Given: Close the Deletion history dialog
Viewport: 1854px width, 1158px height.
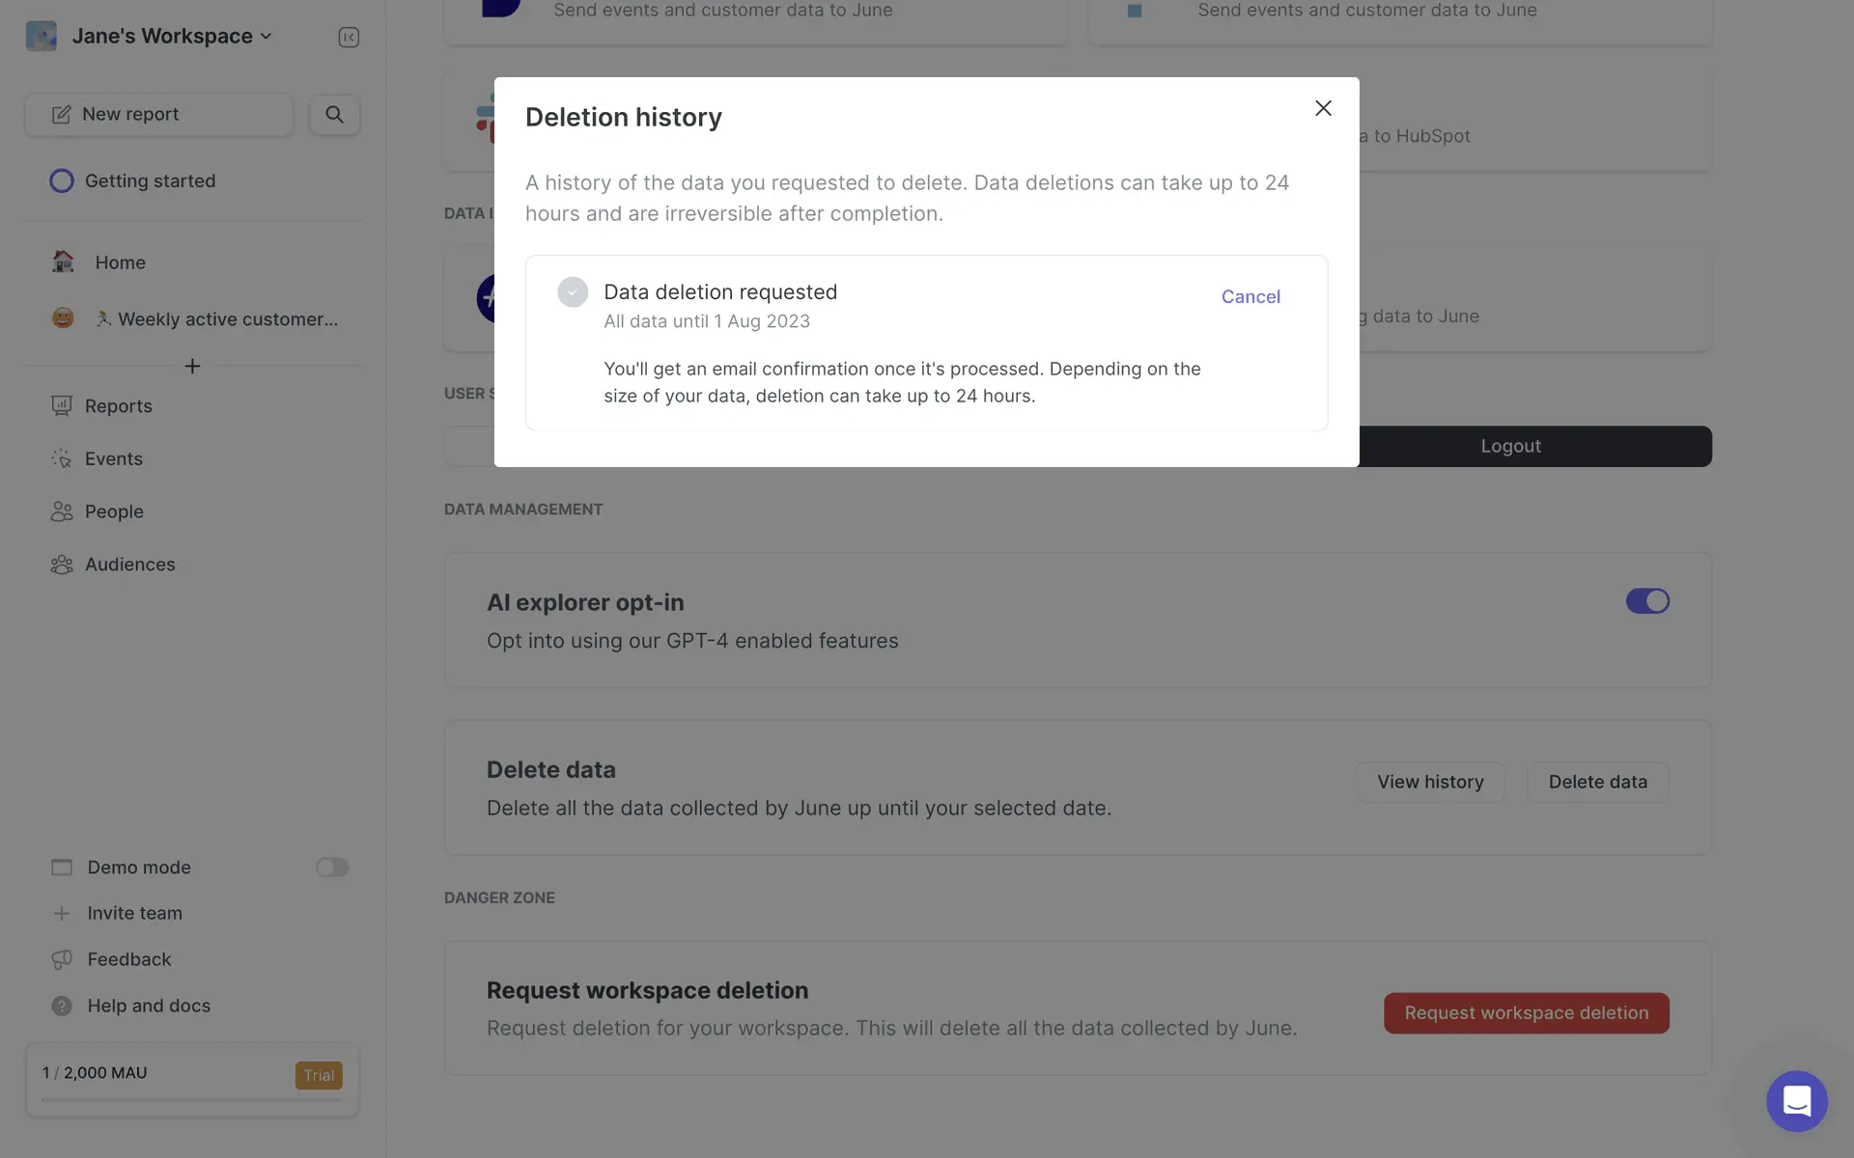Looking at the screenshot, I should coord(1323,108).
